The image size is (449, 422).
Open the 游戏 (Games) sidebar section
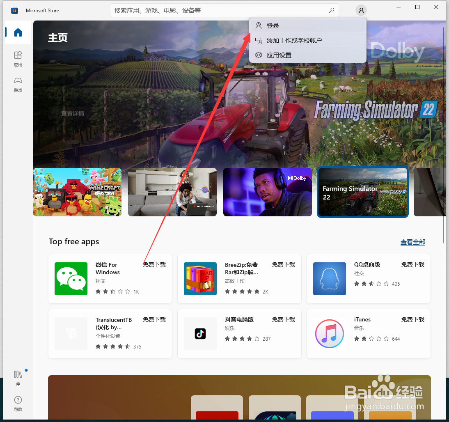(18, 84)
